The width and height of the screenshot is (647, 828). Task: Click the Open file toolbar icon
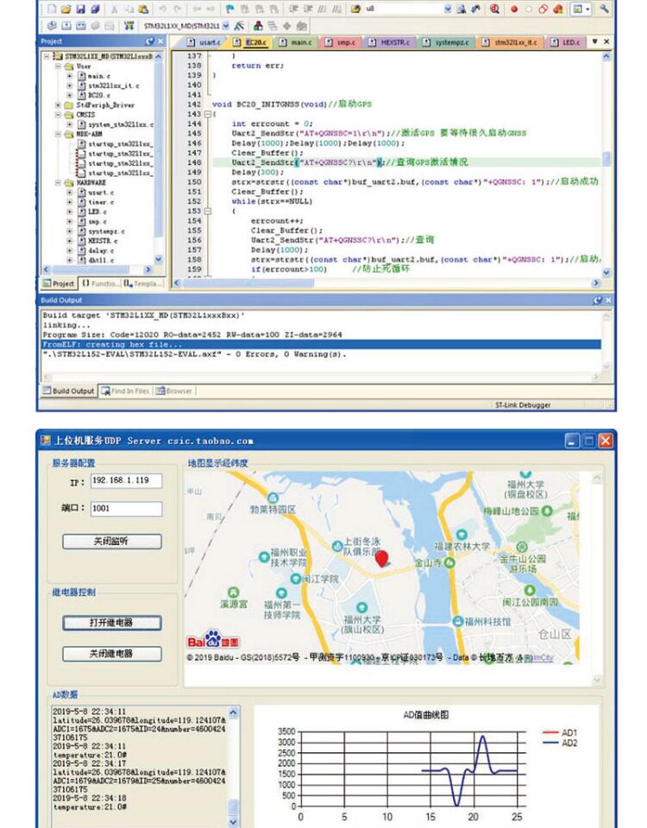pos(66,9)
